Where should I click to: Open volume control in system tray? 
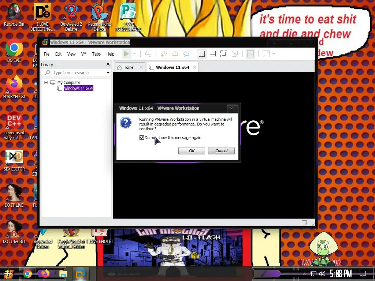coord(322,274)
